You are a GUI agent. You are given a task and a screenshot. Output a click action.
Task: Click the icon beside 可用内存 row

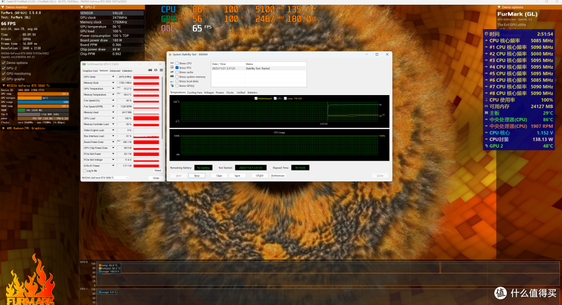(487, 107)
